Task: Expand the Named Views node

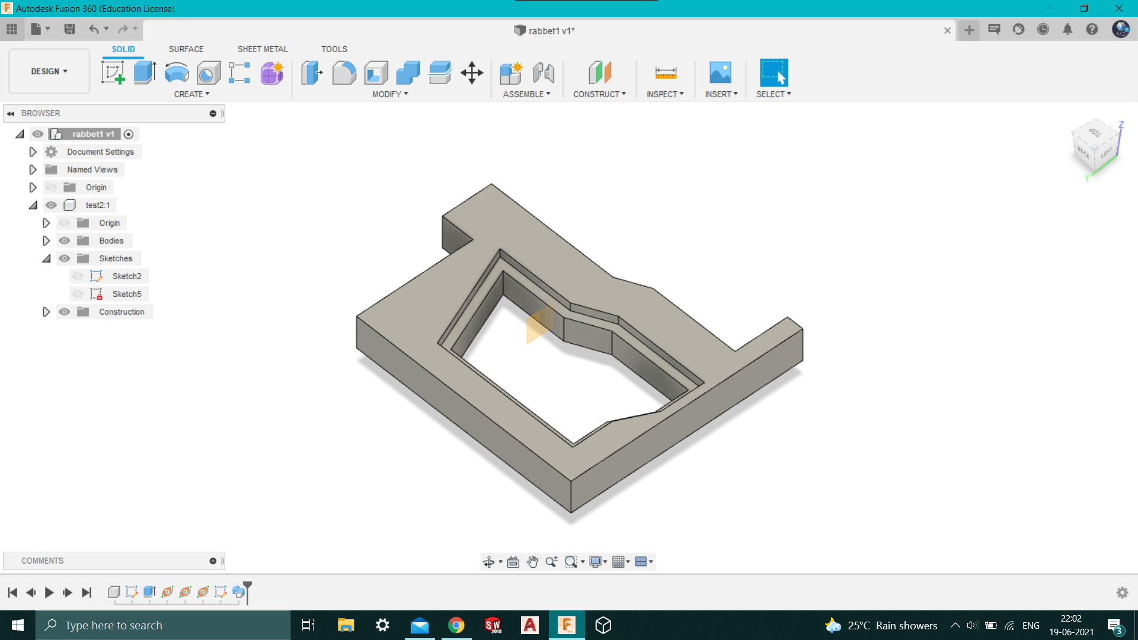Action: [33, 169]
